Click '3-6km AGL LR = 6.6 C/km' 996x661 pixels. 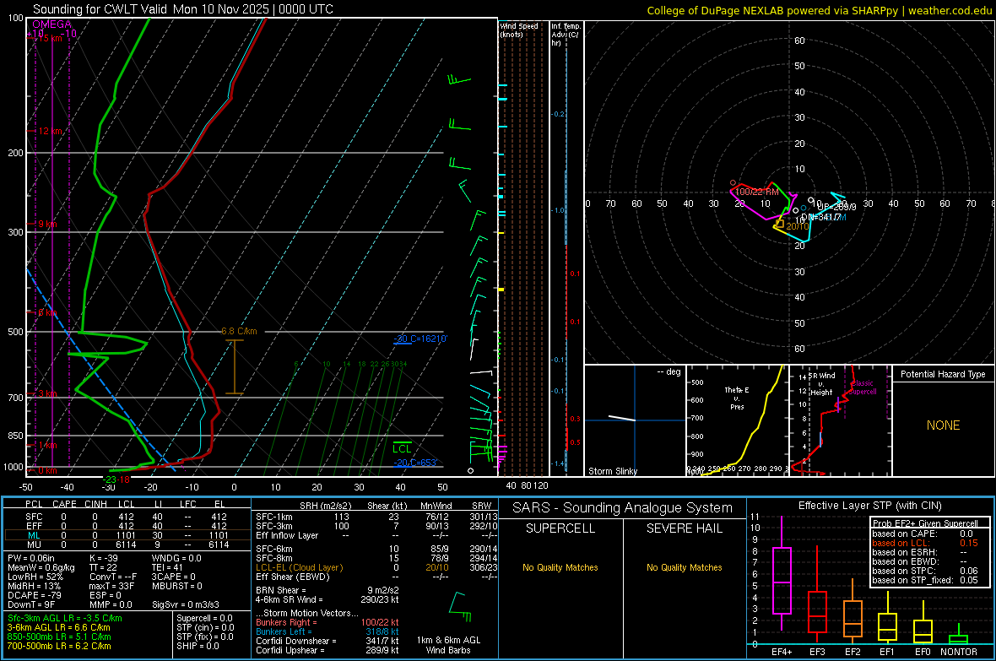click(58, 627)
